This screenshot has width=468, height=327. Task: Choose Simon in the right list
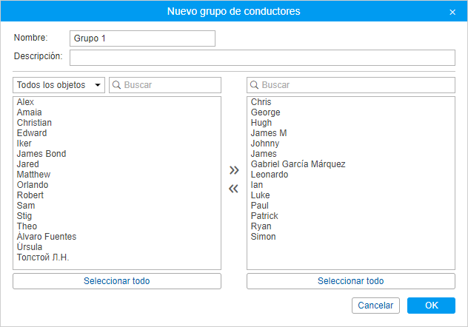click(x=264, y=237)
